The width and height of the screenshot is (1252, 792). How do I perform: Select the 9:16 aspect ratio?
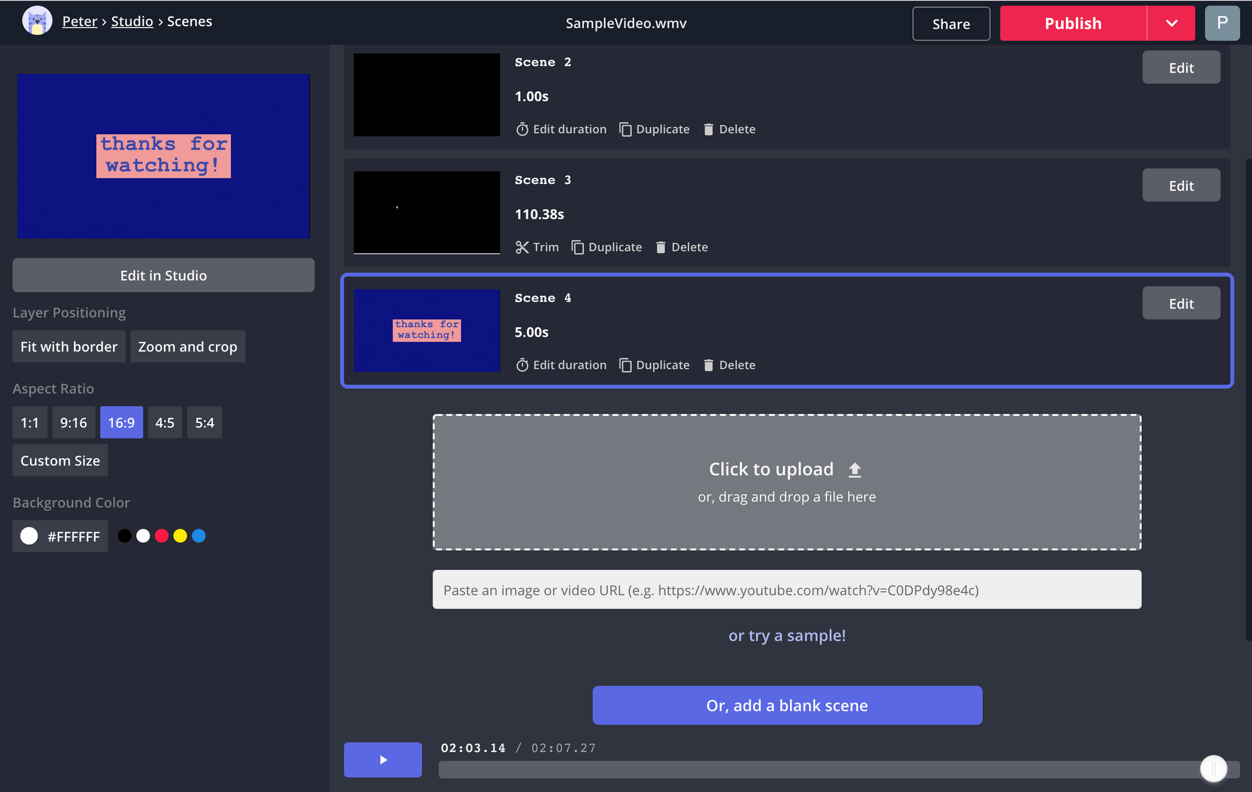click(x=73, y=423)
